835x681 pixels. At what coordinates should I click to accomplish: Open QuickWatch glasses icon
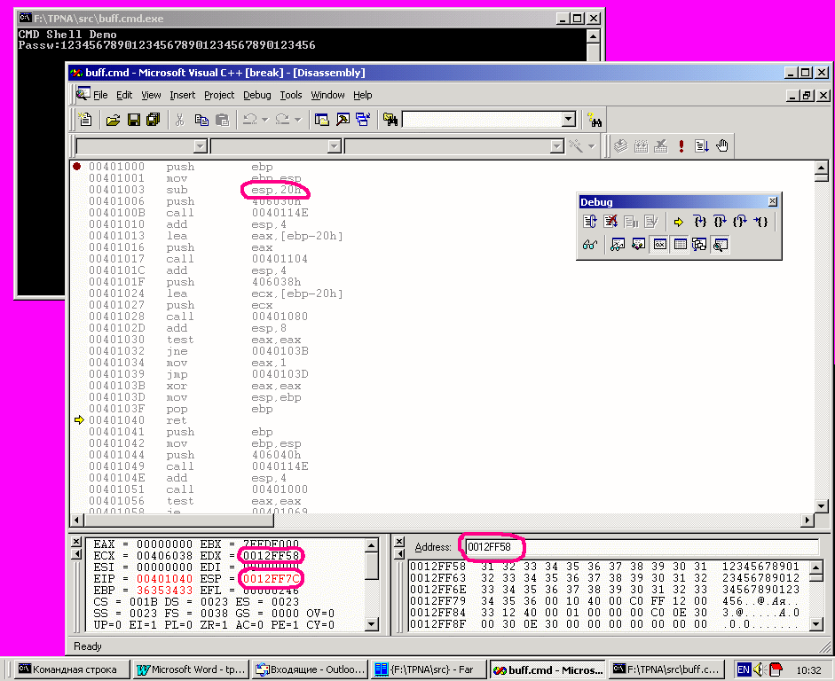[x=590, y=245]
